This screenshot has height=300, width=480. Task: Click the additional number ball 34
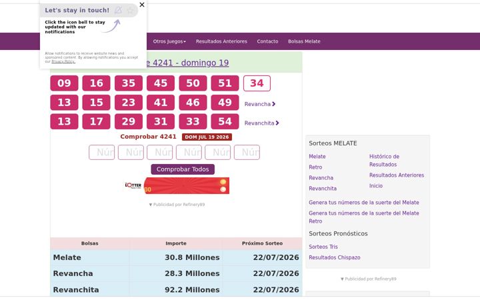pos(257,83)
